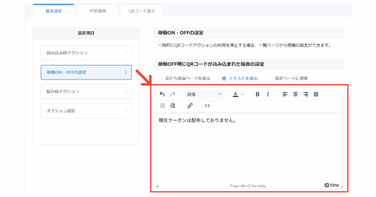Click the redo arrow icon
Viewport: 376px width, 197px height.
point(173,94)
